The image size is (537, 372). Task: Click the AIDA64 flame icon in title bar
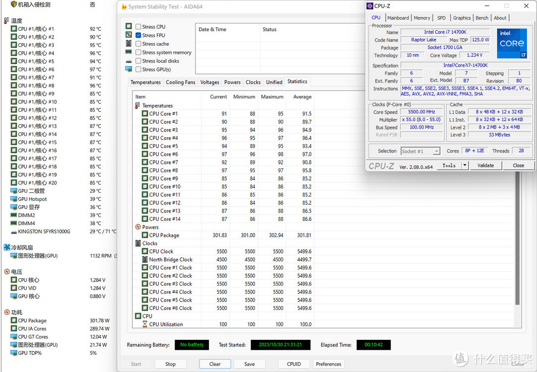tap(124, 6)
